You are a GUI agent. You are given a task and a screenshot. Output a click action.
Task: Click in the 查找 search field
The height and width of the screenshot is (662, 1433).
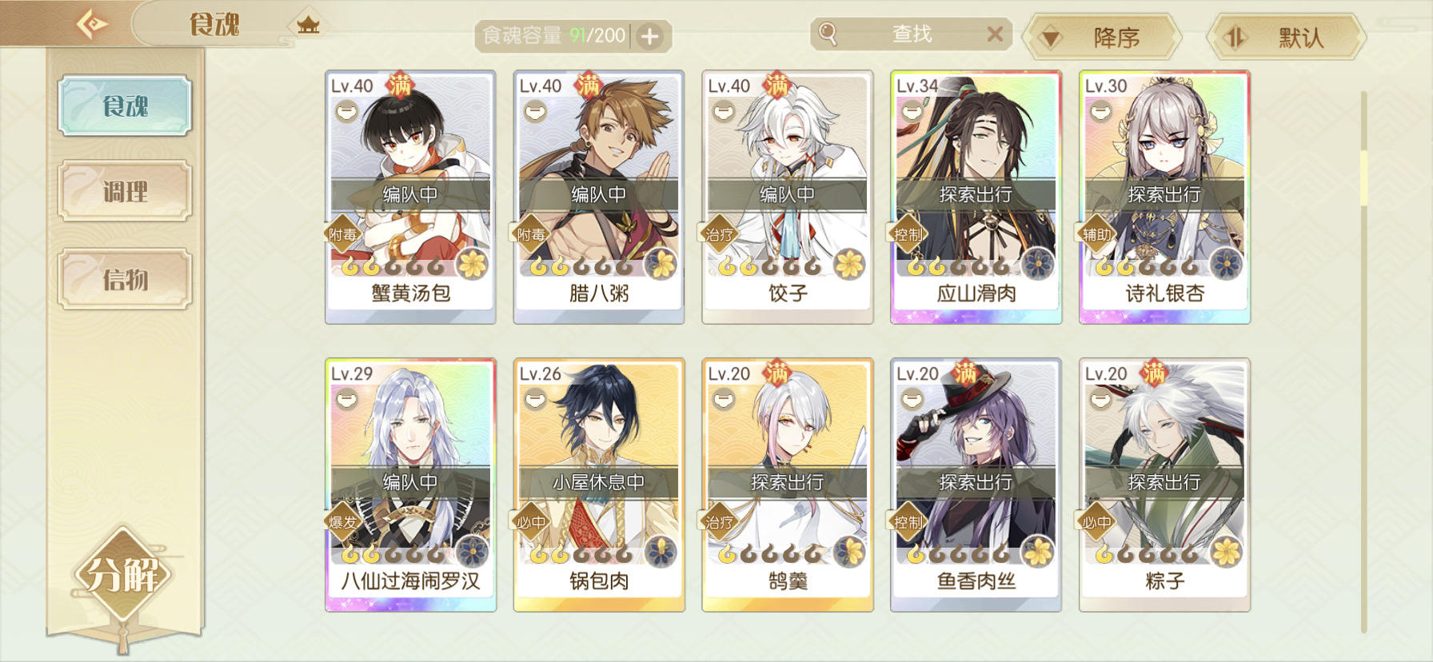pos(912,34)
